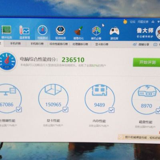The width and height of the screenshot is (160, 160).
Task: Switch to the 综合性能排行榜 tab
Action: 59,44
